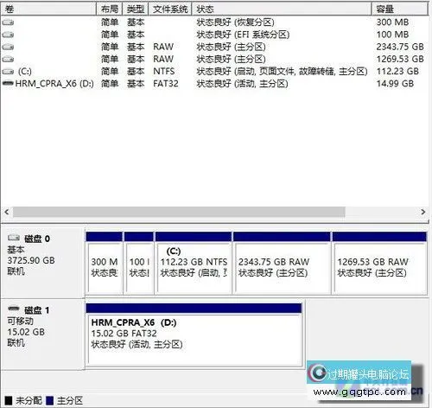Click the left arrow of the horizontal scrollbar

7,212
